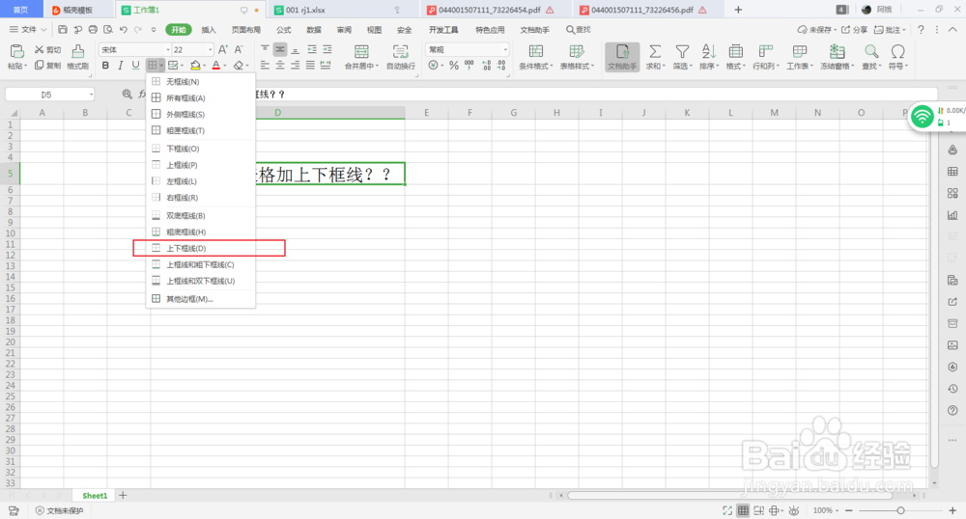The width and height of the screenshot is (966, 519).
Task: Open the font size dropdown showing 22
Action: click(x=210, y=50)
